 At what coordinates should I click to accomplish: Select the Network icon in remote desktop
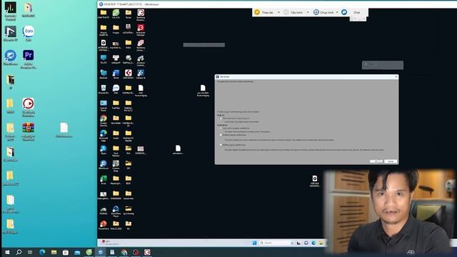(x=104, y=73)
